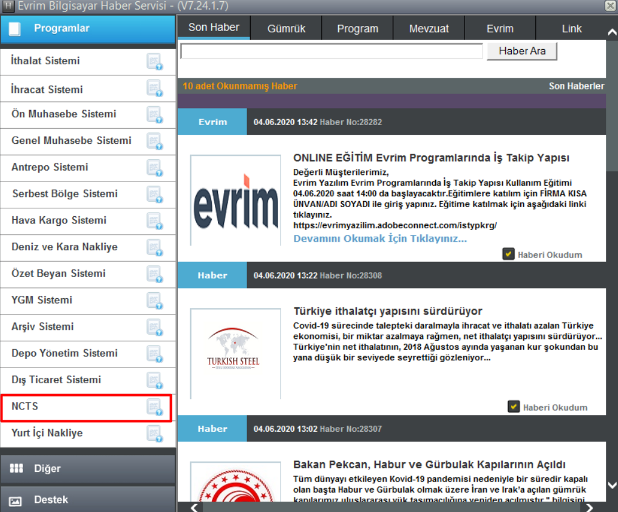Screen dimensions: 618x512
Task: Click the info icon beside Deniz ve Kara Nakliye
Action: 154,248
